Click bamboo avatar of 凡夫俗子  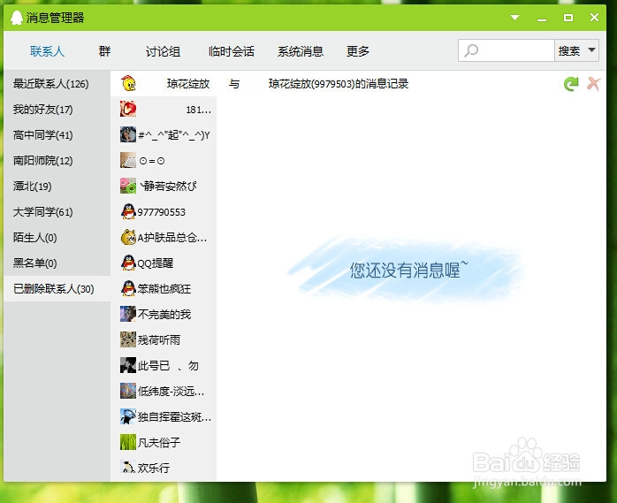click(x=128, y=442)
